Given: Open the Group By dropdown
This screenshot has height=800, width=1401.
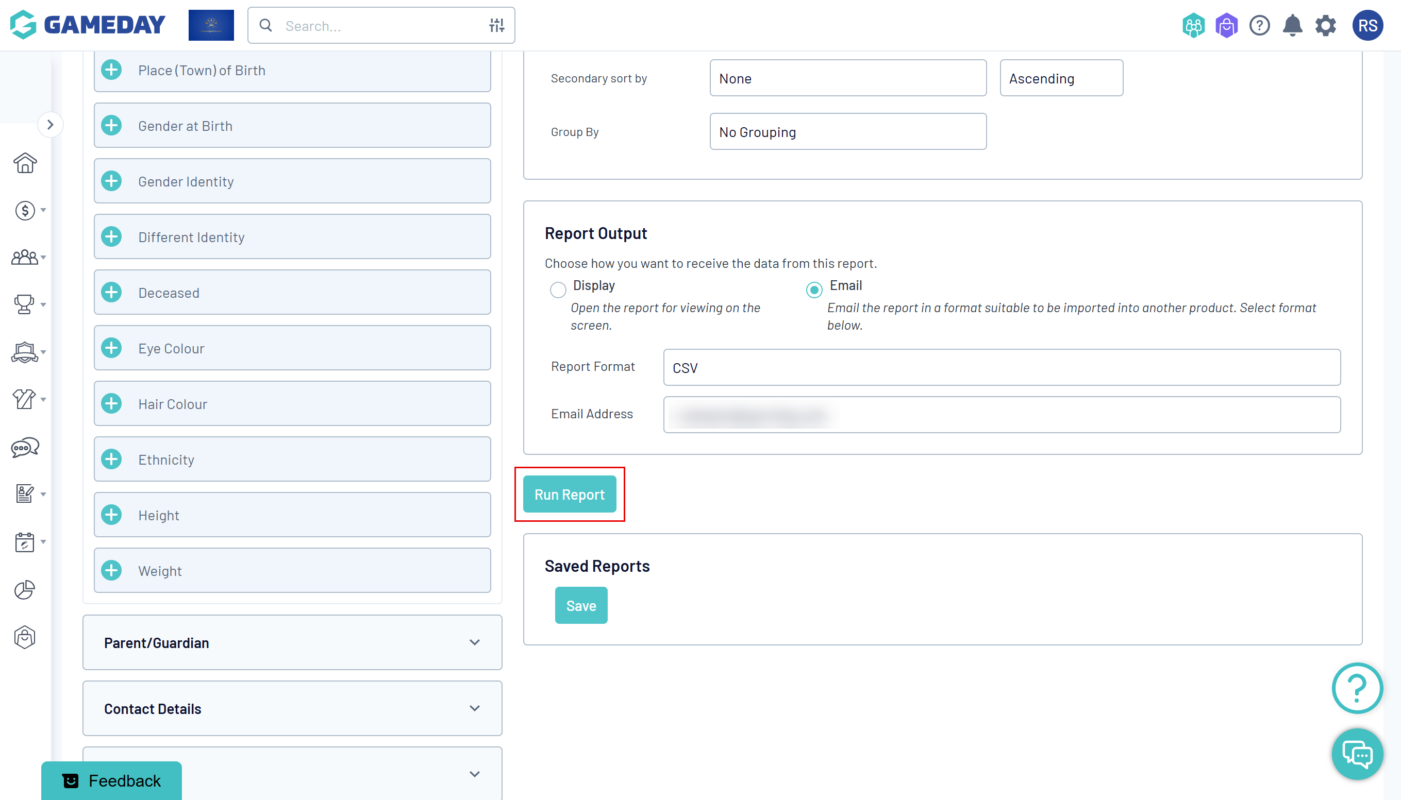Looking at the screenshot, I should point(847,132).
